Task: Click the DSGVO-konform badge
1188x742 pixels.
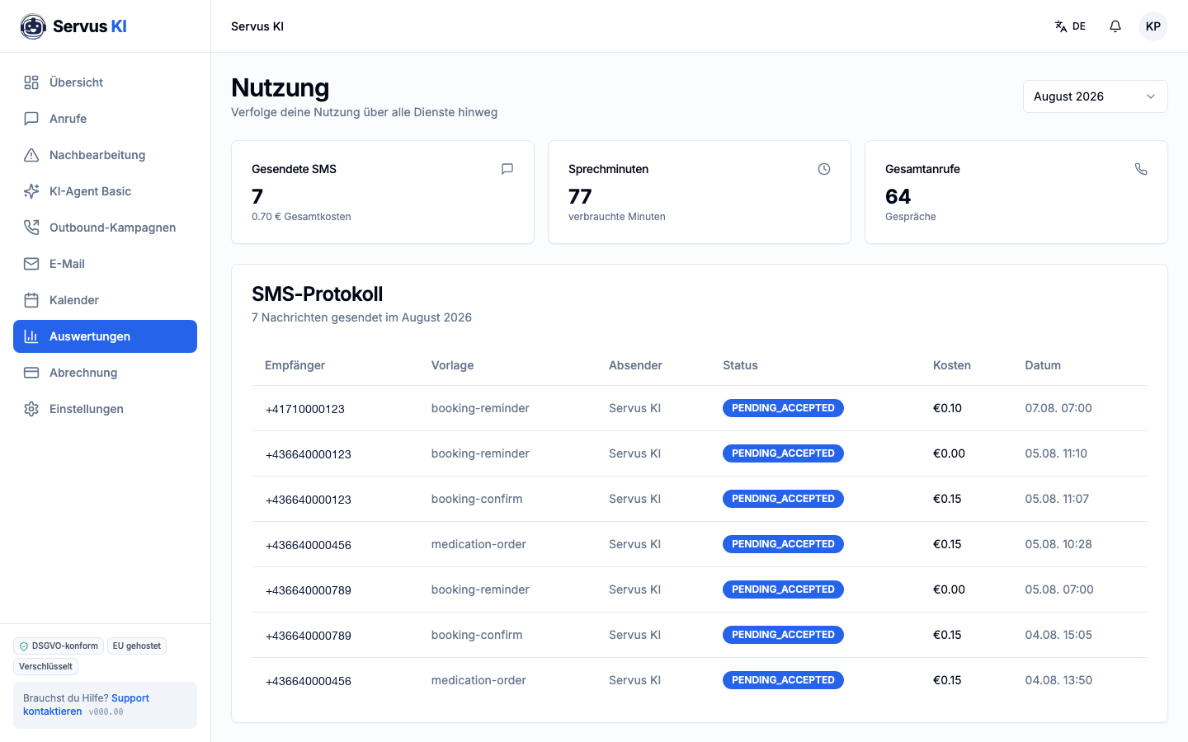Action: 59,646
